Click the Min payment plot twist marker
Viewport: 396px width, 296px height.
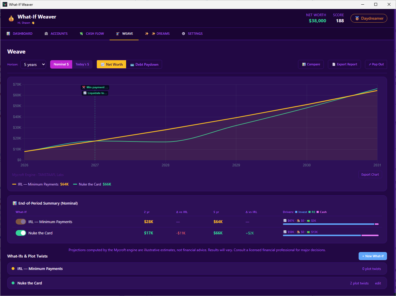pos(95,87)
